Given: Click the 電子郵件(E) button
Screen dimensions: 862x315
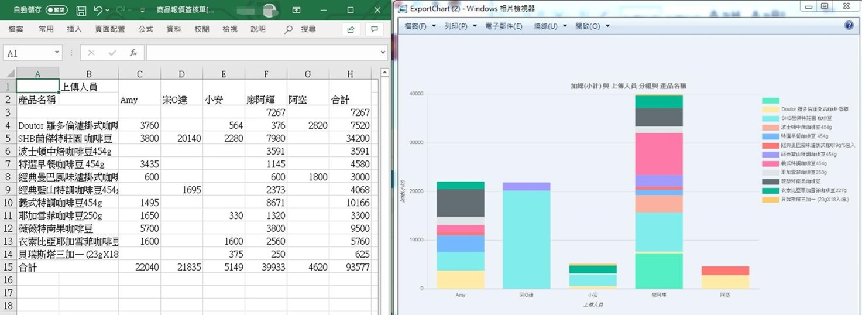Looking at the screenshot, I should [503, 26].
